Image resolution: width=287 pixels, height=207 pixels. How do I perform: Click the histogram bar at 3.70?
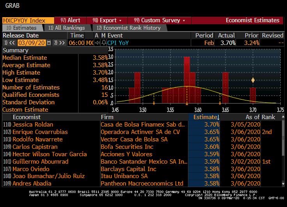(x=253, y=95)
